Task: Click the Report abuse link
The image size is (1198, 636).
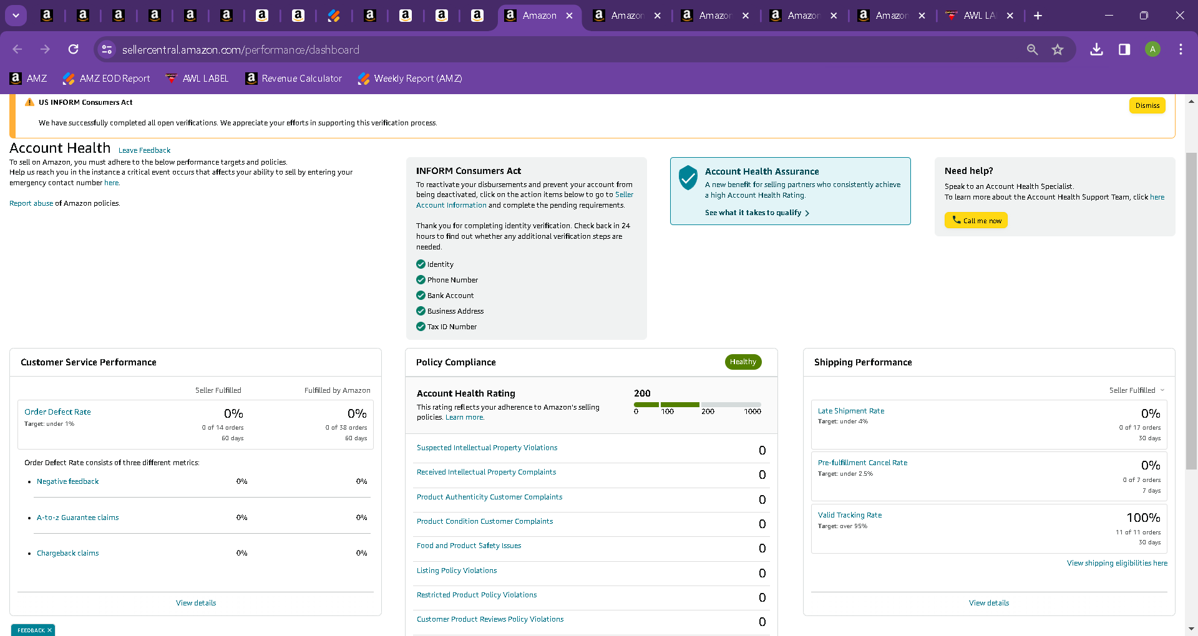Action: click(x=31, y=203)
